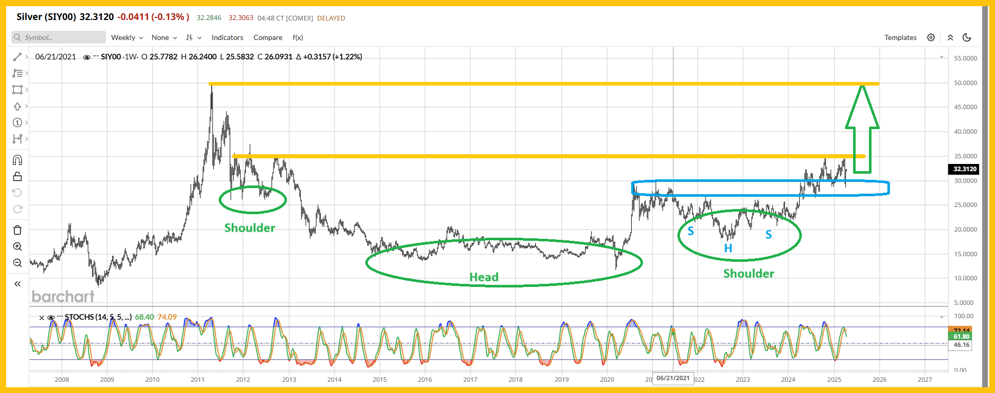Collapse the drawing toolbar with double-left arrows
Viewport: 995px width, 393px height.
[17, 284]
